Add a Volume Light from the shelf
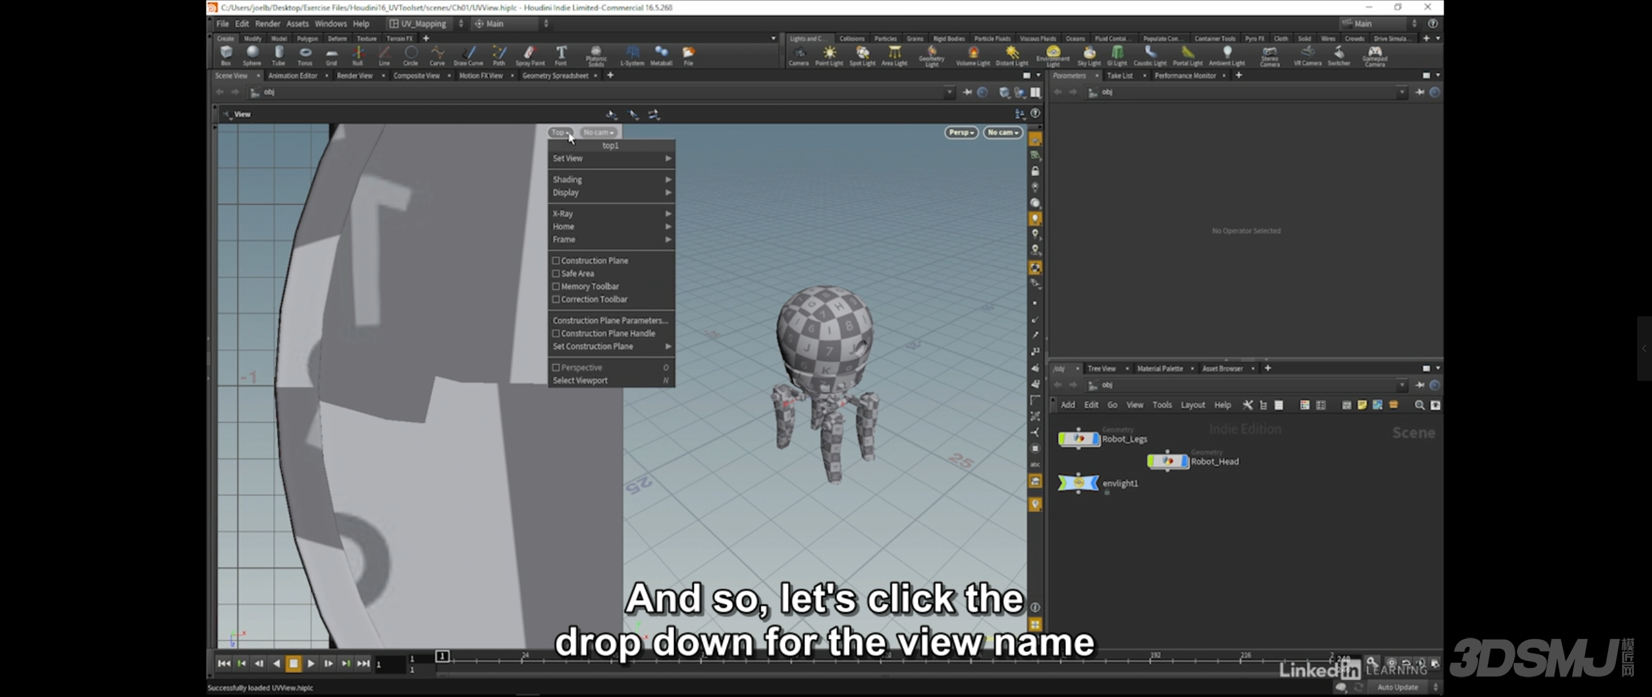The width and height of the screenshot is (1652, 697). pos(973,56)
